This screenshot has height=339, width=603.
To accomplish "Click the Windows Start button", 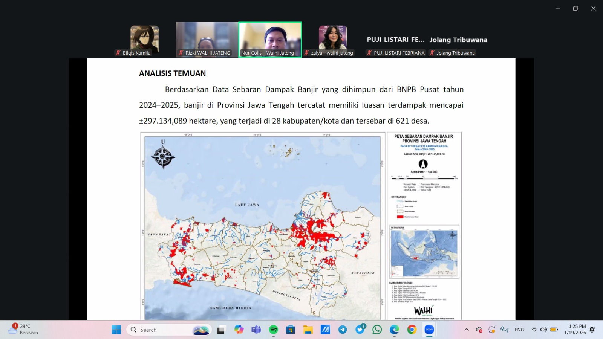I will click(116, 330).
